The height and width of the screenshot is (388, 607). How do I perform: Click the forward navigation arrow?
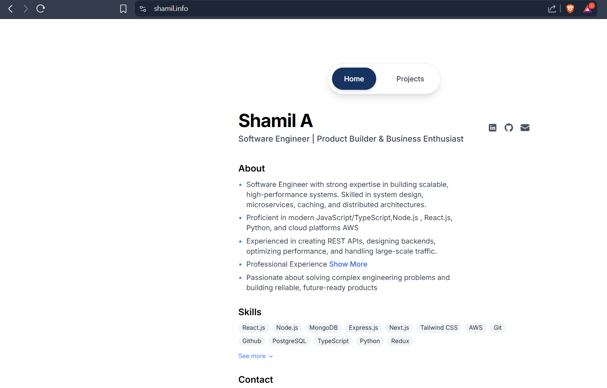(x=26, y=8)
